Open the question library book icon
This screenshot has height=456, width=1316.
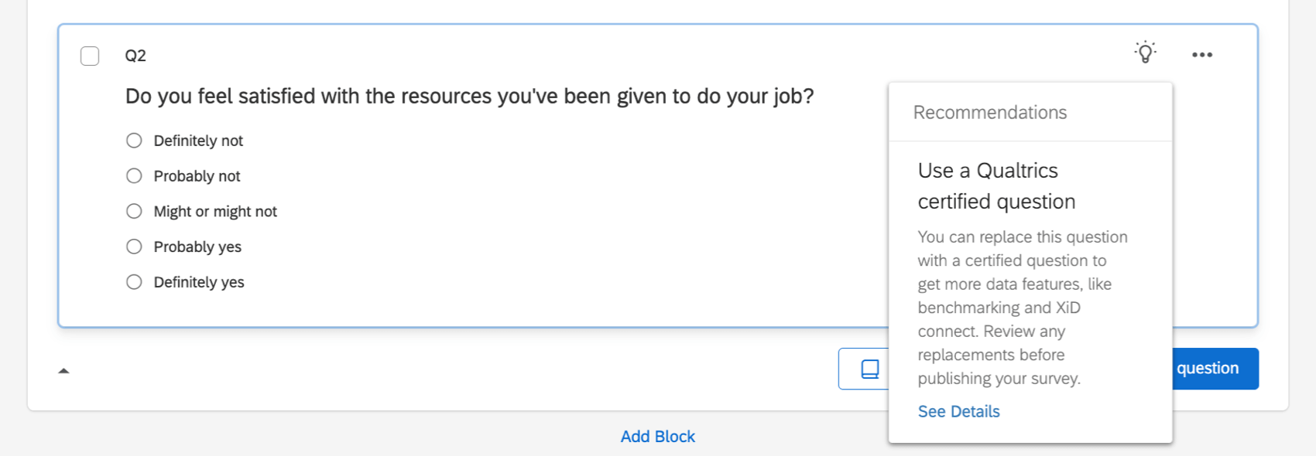coord(869,369)
